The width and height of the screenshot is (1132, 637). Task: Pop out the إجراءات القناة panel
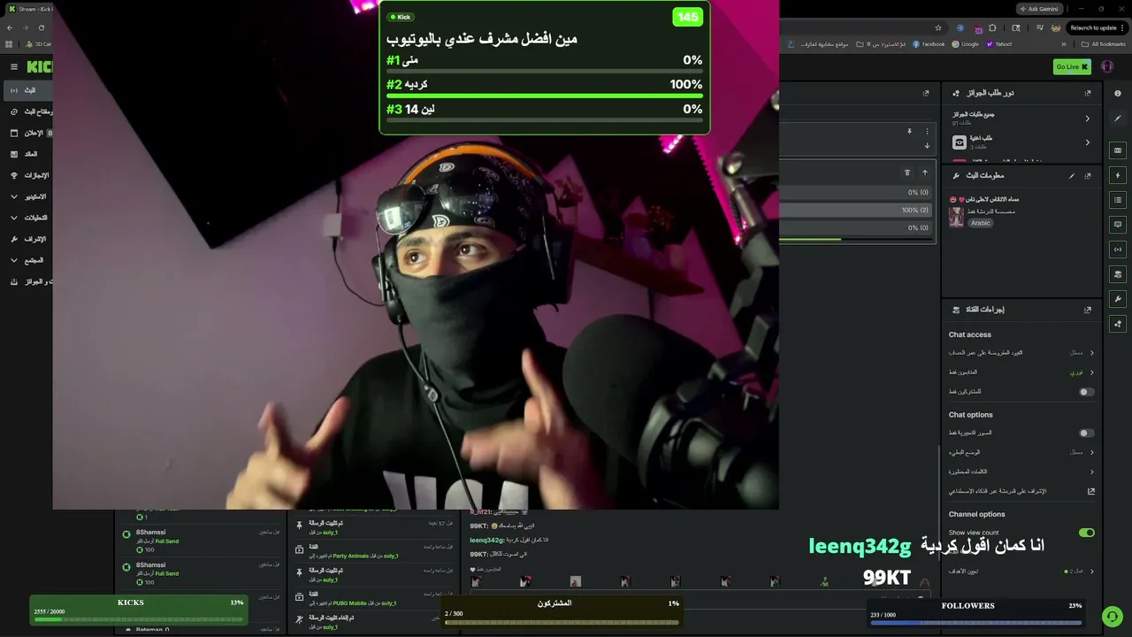[x=1088, y=310]
